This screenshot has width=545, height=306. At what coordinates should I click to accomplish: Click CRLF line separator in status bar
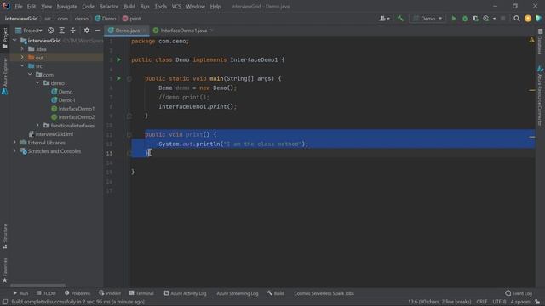(x=482, y=302)
